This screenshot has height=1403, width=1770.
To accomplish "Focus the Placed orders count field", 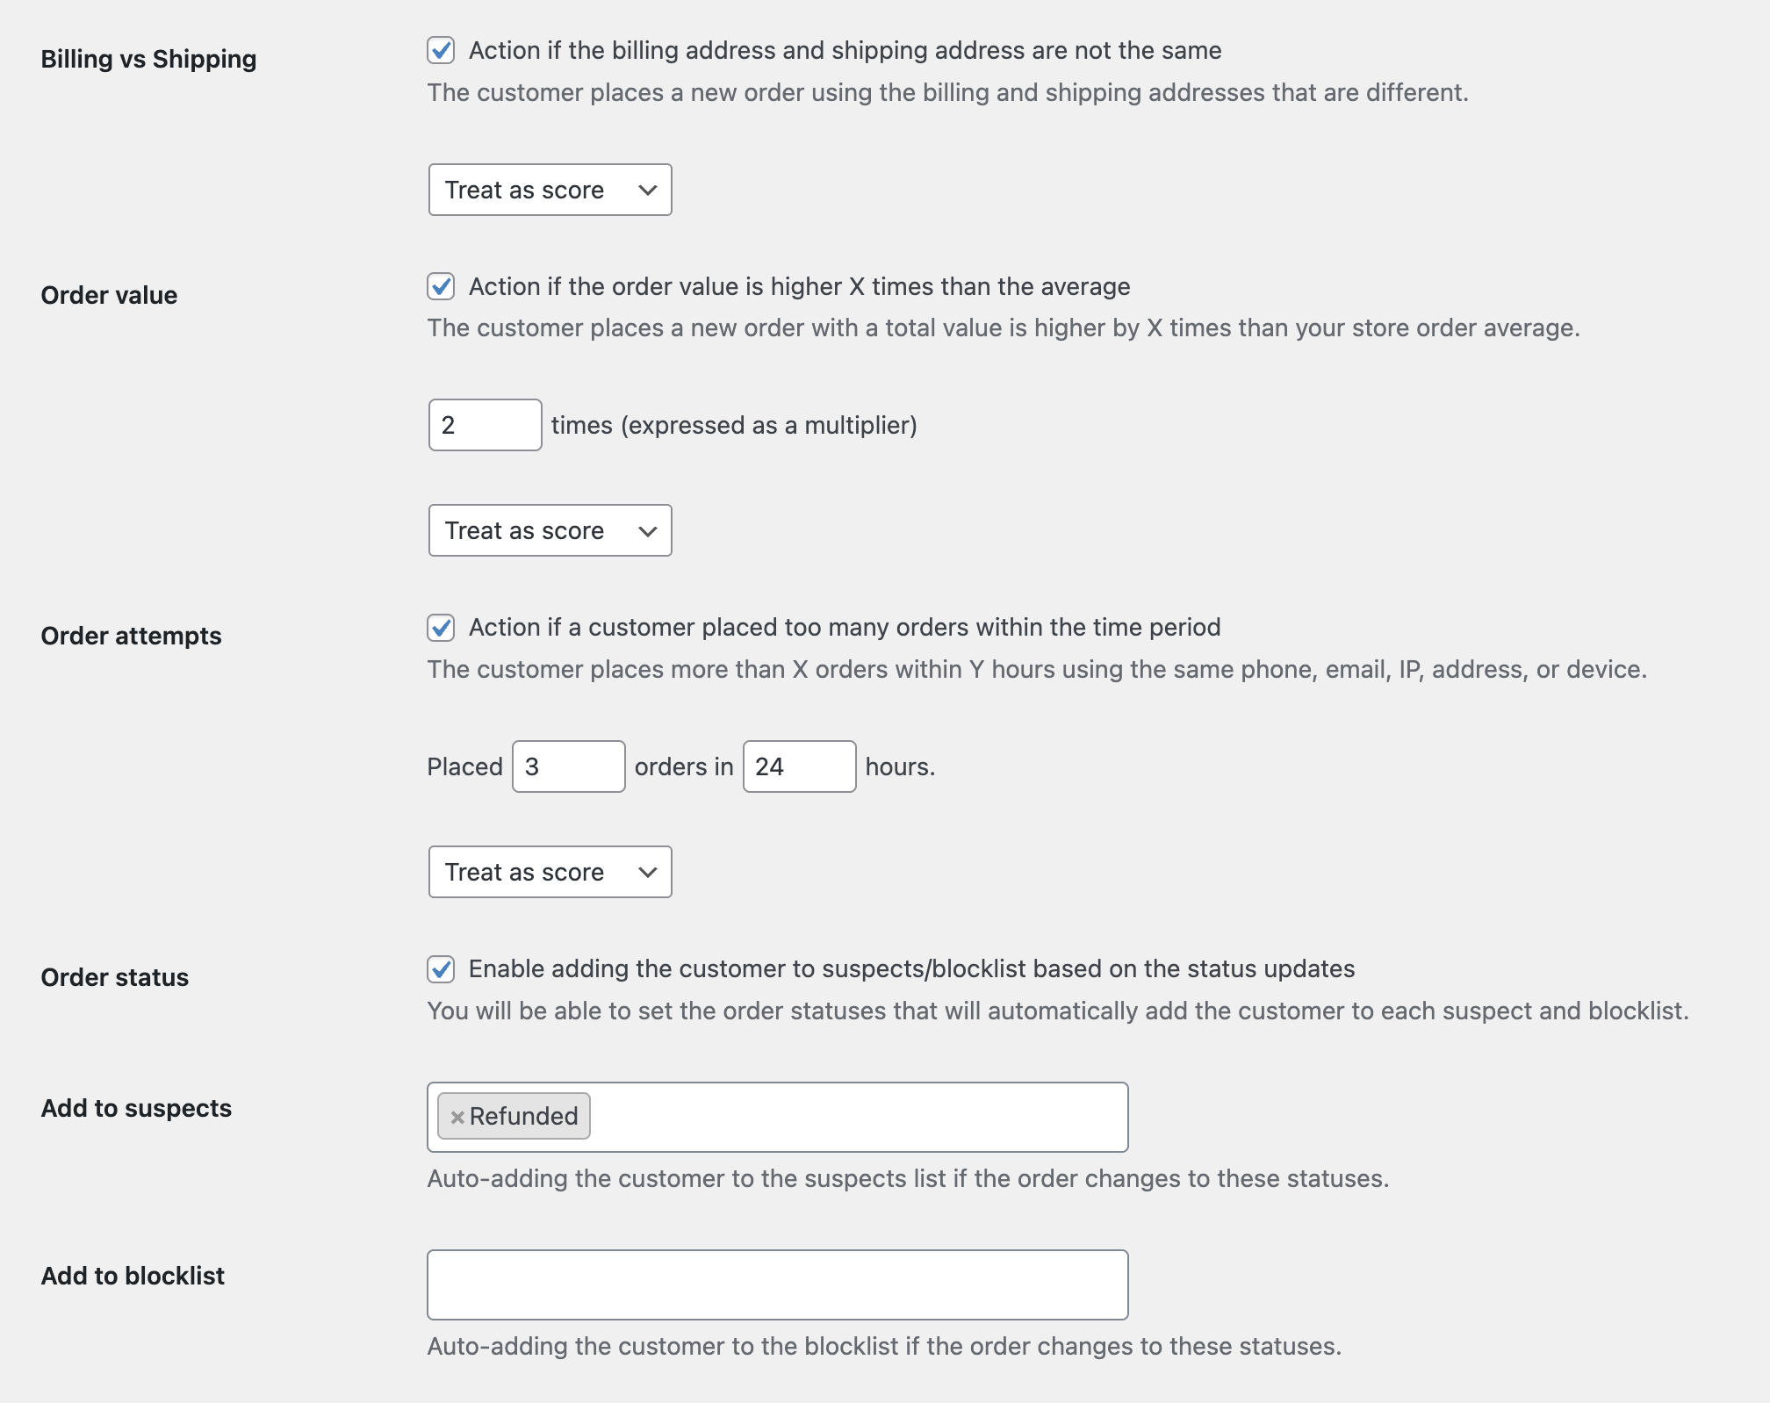I will click(x=569, y=766).
